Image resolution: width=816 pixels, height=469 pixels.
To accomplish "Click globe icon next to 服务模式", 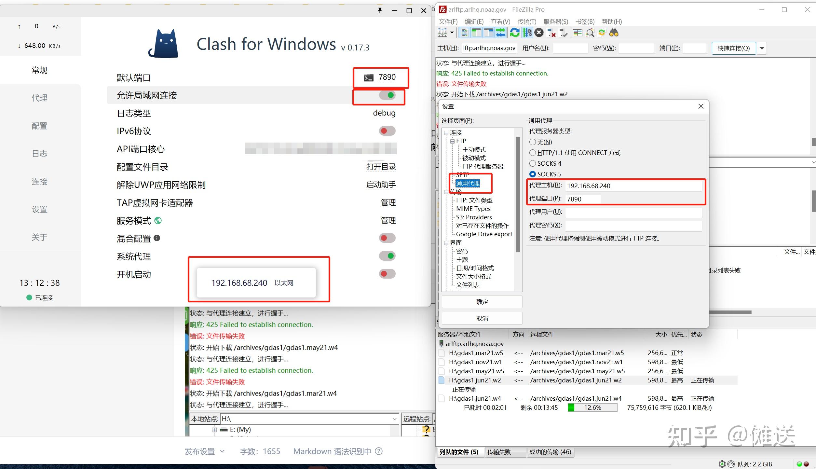I will tap(158, 221).
